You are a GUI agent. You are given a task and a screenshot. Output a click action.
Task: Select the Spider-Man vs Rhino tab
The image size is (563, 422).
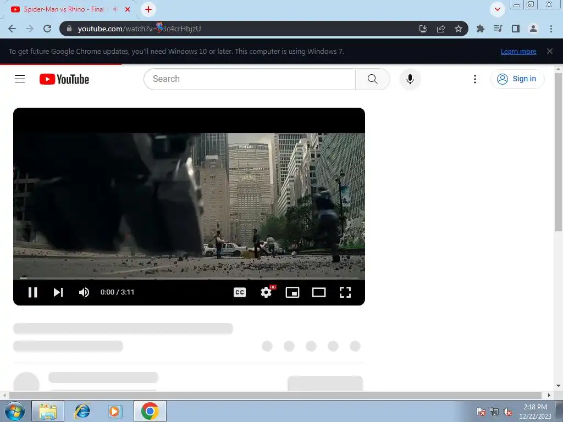coord(64,9)
